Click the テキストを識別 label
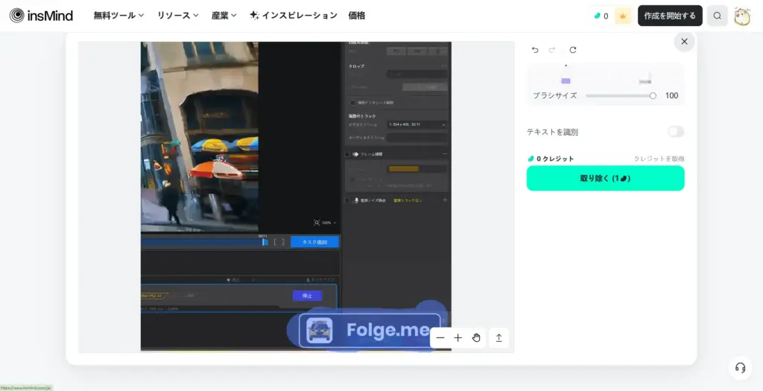Image resolution: width=763 pixels, height=391 pixels. pos(552,132)
